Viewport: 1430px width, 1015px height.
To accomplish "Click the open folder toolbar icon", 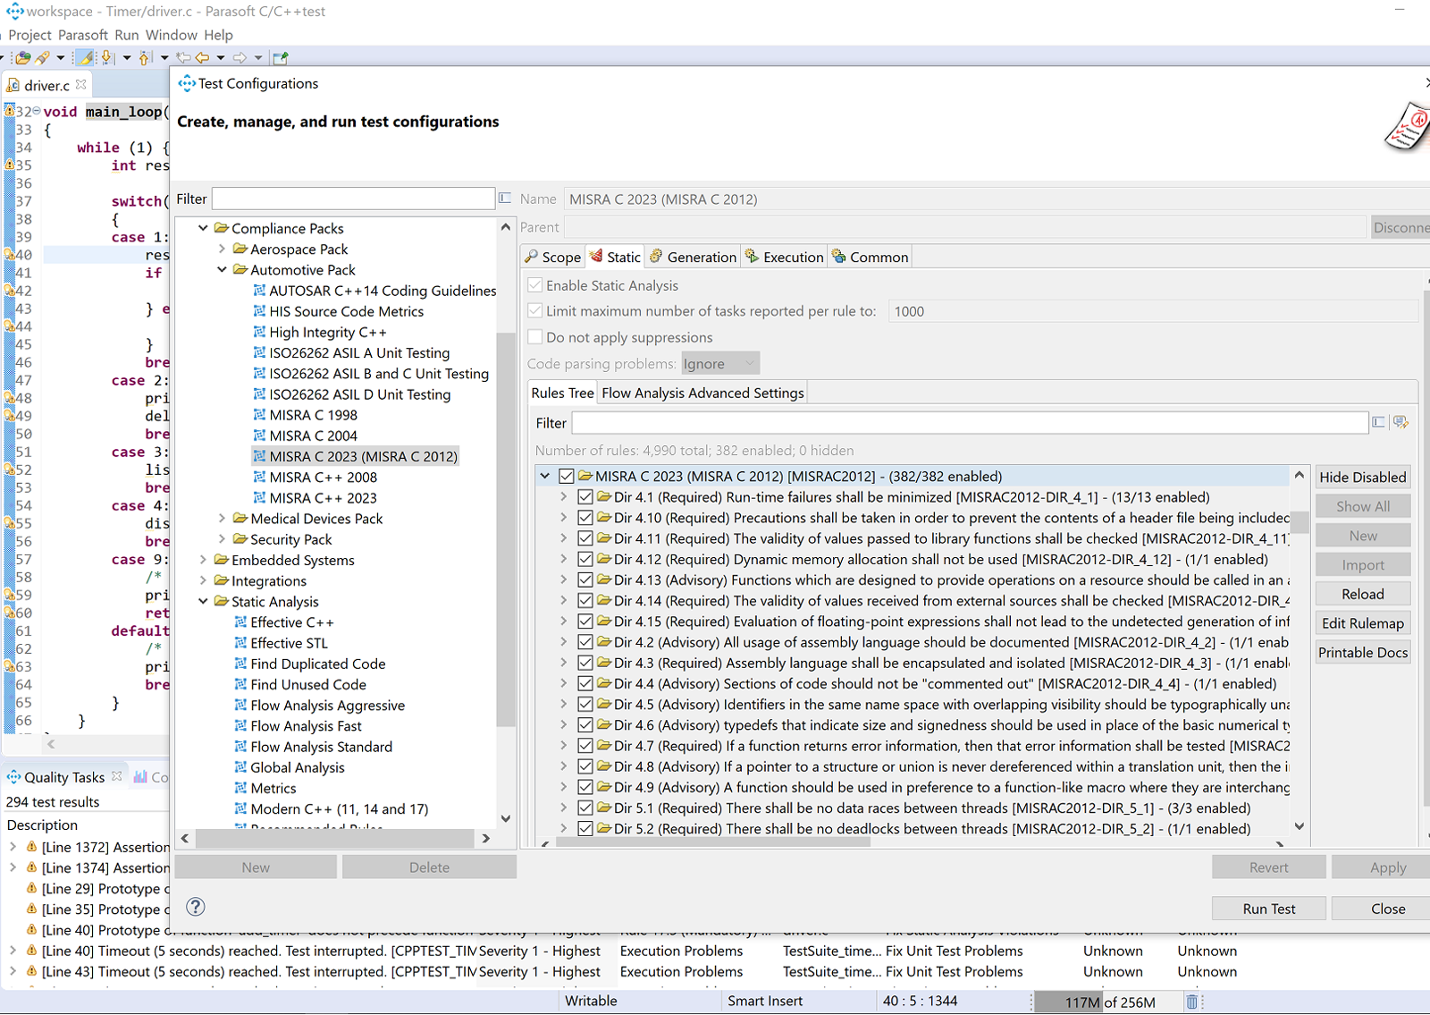I will tap(22, 57).
